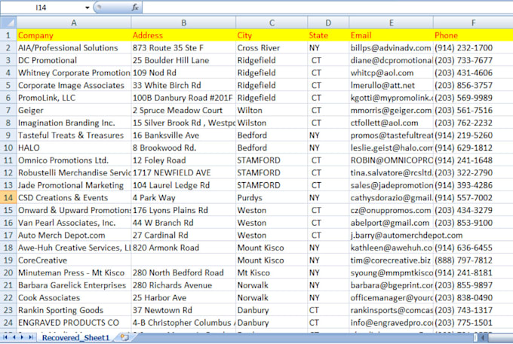Select cell 25 Harbor Ave
The width and height of the screenshot is (513, 344).
pos(183,298)
